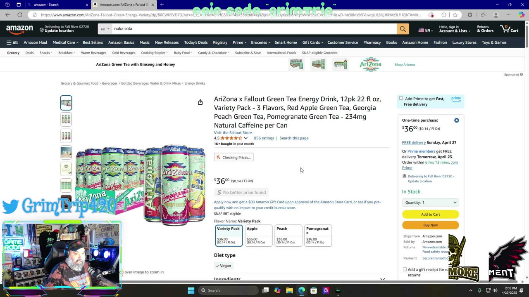Open Energy Drinks breadcrumb link
The height and width of the screenshot is (297, 529).
click(x=195, y=83)
